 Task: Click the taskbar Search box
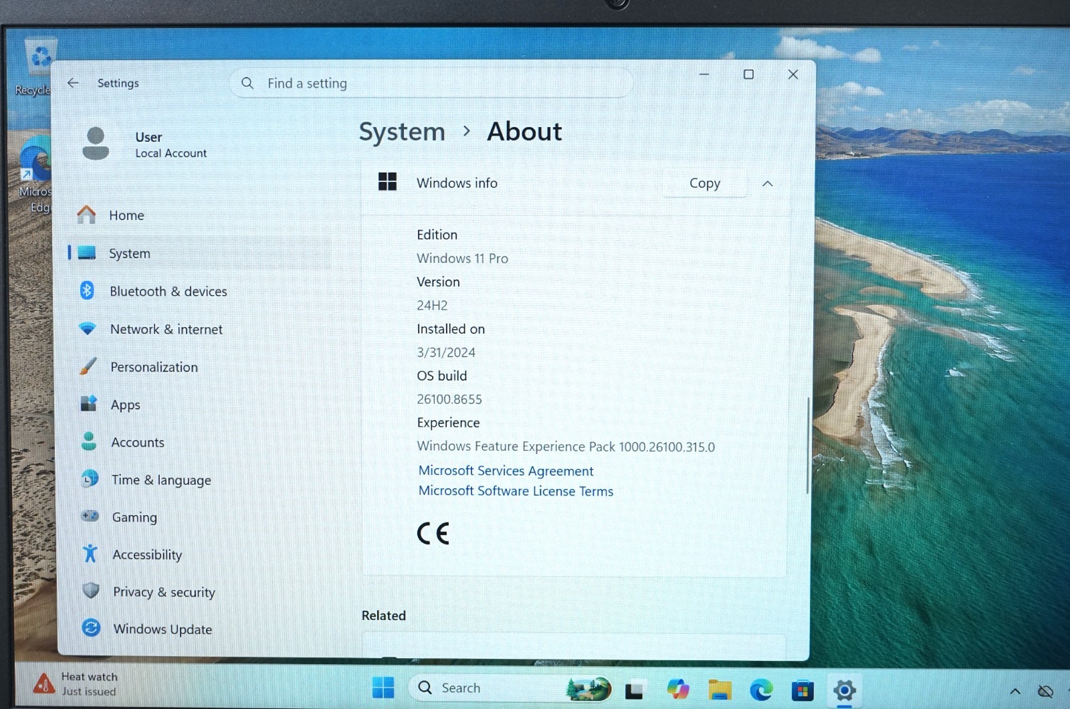click(510, 688)
